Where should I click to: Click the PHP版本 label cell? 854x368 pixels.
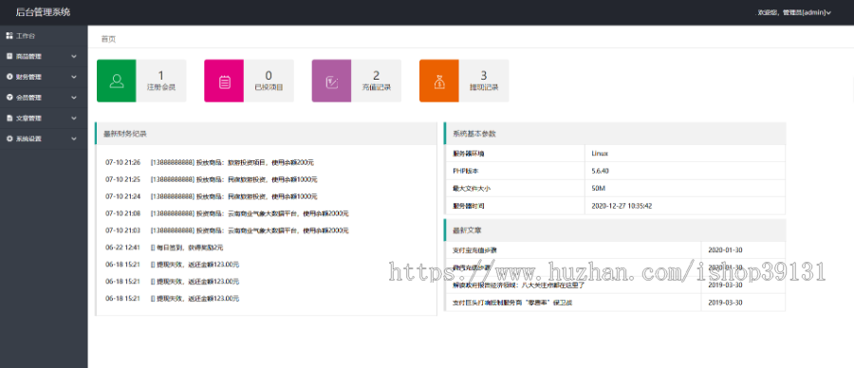(514, 171)
